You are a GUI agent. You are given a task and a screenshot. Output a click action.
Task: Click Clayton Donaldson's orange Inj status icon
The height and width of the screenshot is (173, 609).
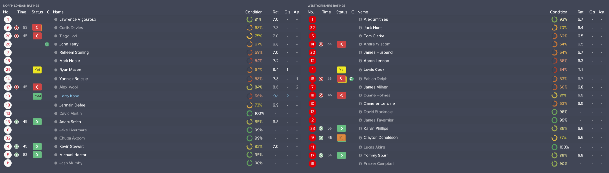[x=341, y=138]
